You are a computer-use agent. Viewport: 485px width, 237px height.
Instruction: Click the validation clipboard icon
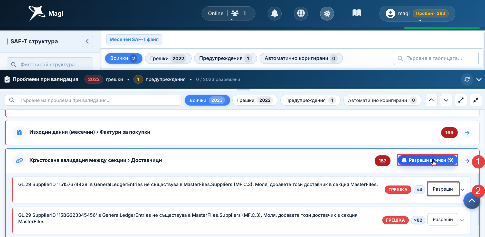click(x=7, y=79)
